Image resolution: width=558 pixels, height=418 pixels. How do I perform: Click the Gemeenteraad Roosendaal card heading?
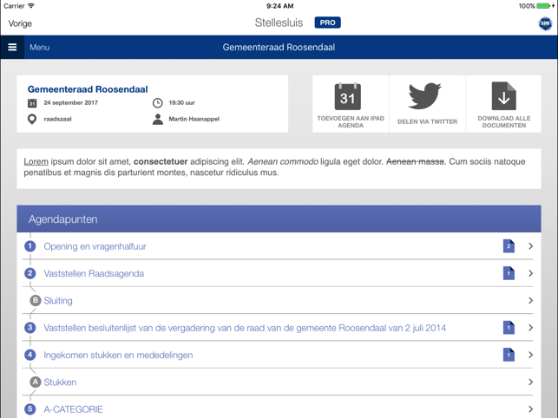(x=88, y=89)
